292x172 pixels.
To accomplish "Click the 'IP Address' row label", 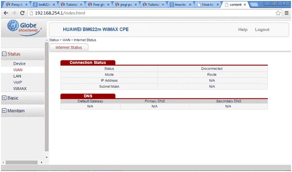I will tap(109, 80).
